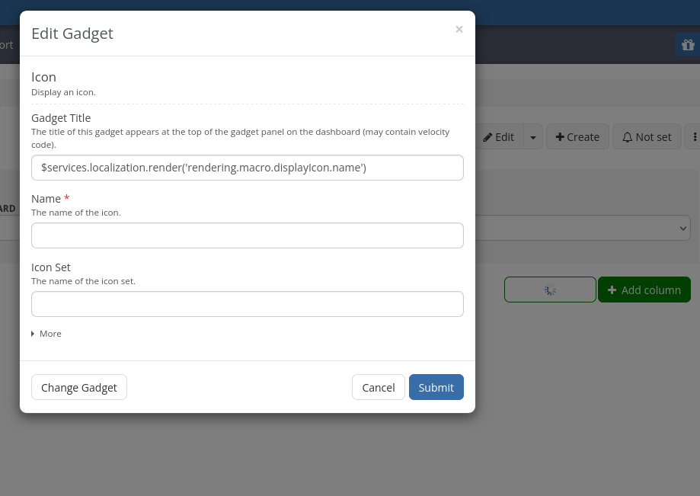Close the Edit Gadget dialog
This screenshot has width=700, height=496.
(459, 30)
